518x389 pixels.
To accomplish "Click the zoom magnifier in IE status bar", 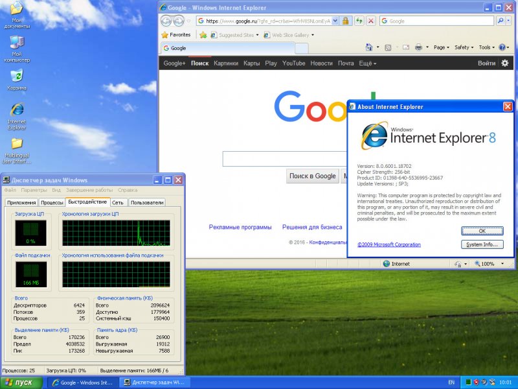I will 477,264.
